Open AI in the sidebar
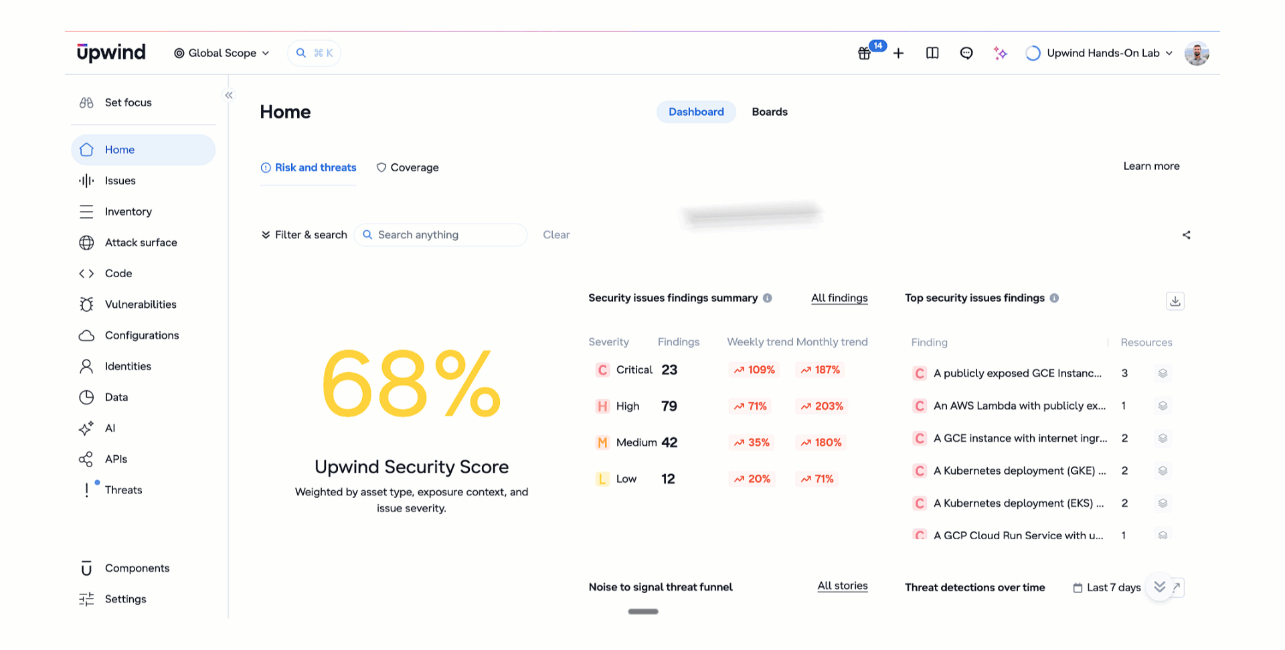The width and height of the screenshot is (1285, 650). click(143, 428)
